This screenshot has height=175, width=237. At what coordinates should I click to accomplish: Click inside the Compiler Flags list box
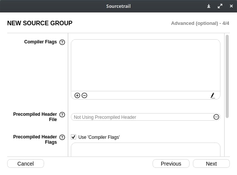coord(145,65)
